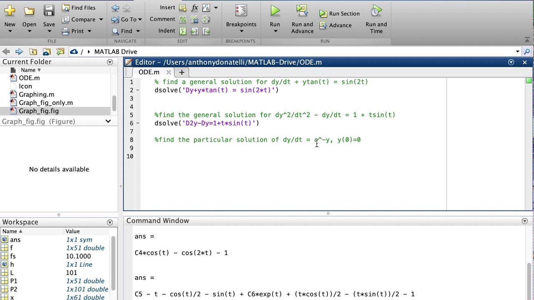Image resolution: width=534 pixels, height=300 pixels.
Task: Open Command Window actions menu
Action: 525,221
